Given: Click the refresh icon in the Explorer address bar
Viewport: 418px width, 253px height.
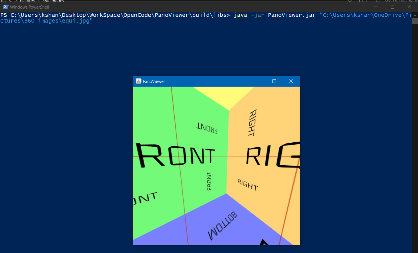Looking at the screenshot, I should [361, 1].
